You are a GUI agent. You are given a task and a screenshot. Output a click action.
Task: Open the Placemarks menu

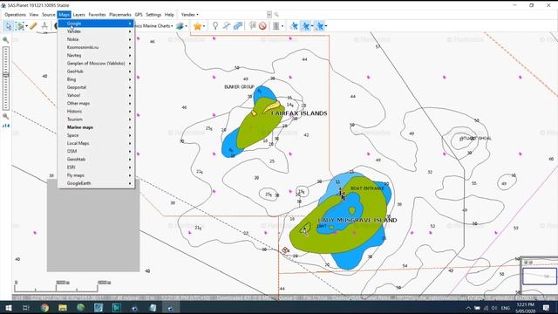(x=120, y=15)
